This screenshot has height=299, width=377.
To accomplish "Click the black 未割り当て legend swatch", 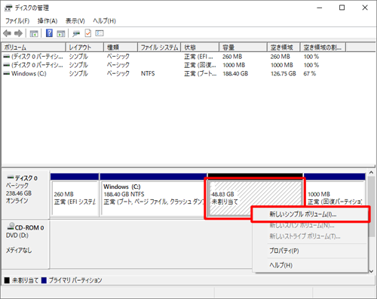I will [x=7, y=280].
